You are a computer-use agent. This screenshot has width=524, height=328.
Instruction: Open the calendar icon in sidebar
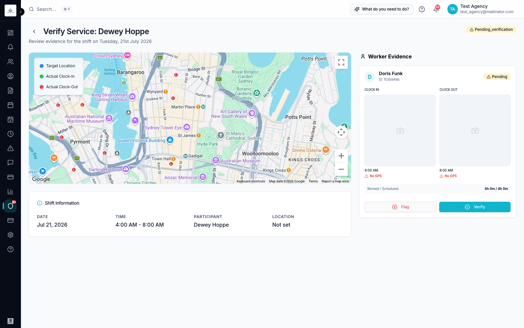[10, 105]
